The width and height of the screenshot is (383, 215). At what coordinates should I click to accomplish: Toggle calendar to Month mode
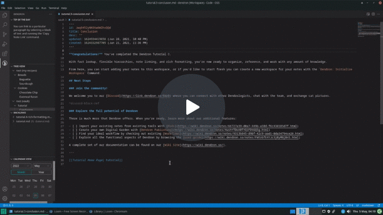click(x=21, y=172)
